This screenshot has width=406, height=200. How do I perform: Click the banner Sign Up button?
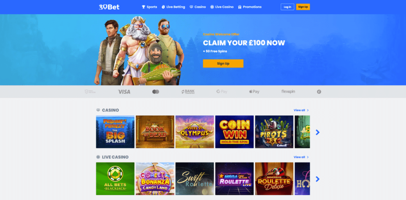[223, 64]
